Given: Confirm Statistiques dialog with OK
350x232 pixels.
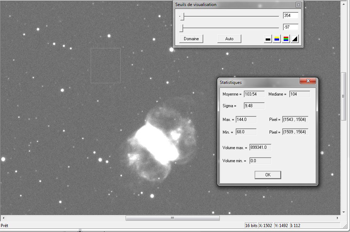Looking at the screenshot, I should click(268, 175).
